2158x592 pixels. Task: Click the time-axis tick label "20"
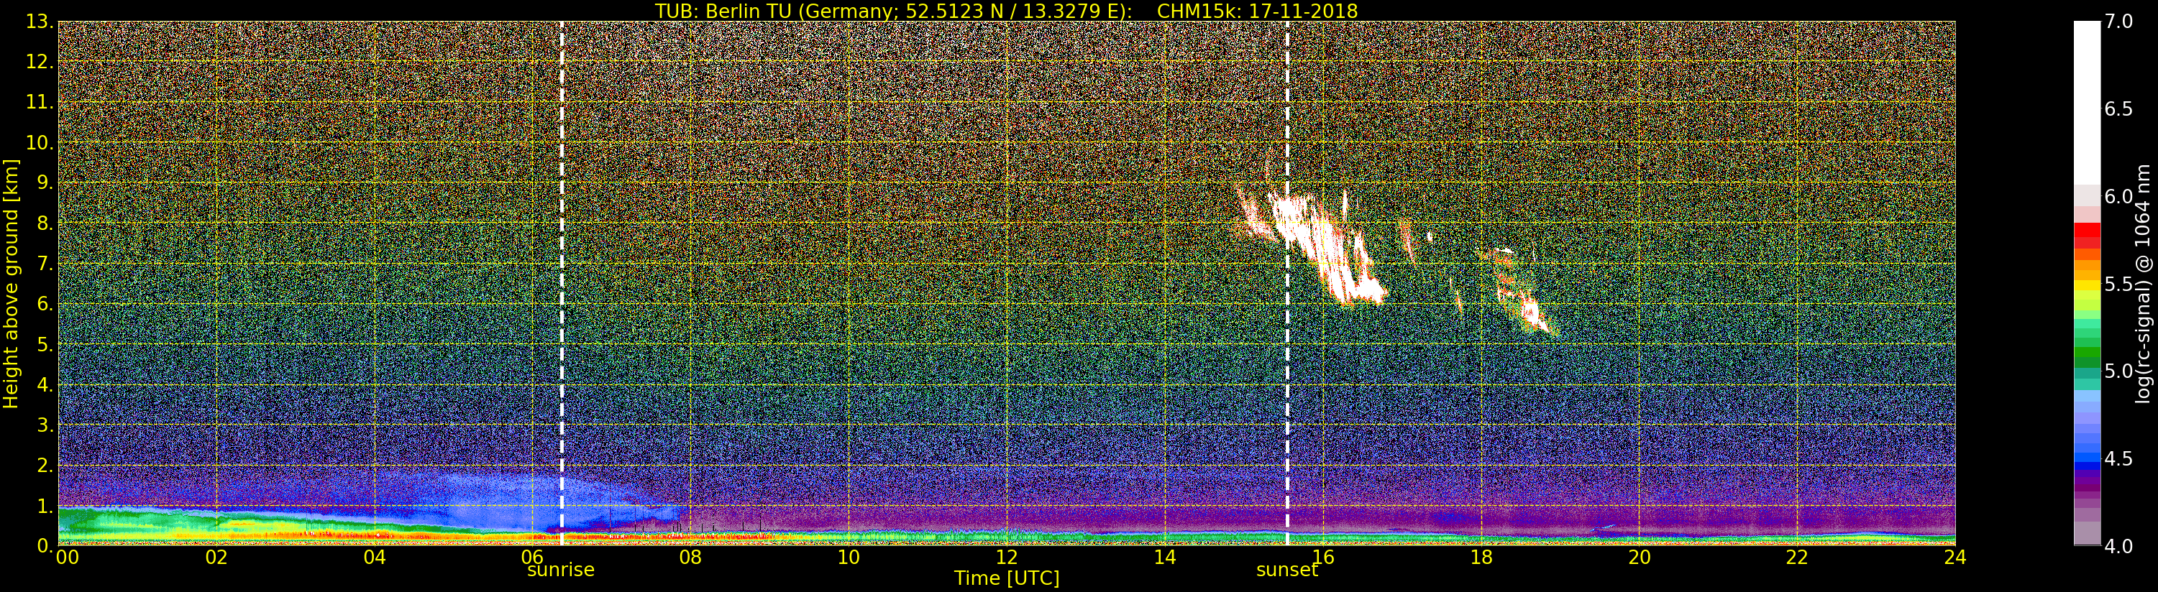point(1639,558)
